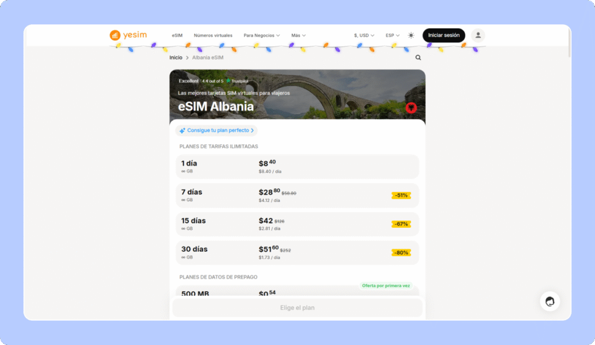The height and width of the screenshot is (345, 595).
Task: Click the Trustpilot star rating
Action: click(228, 81)
